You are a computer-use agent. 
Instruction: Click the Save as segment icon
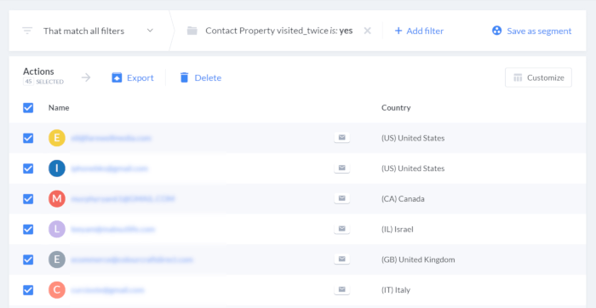pos(496,31)
